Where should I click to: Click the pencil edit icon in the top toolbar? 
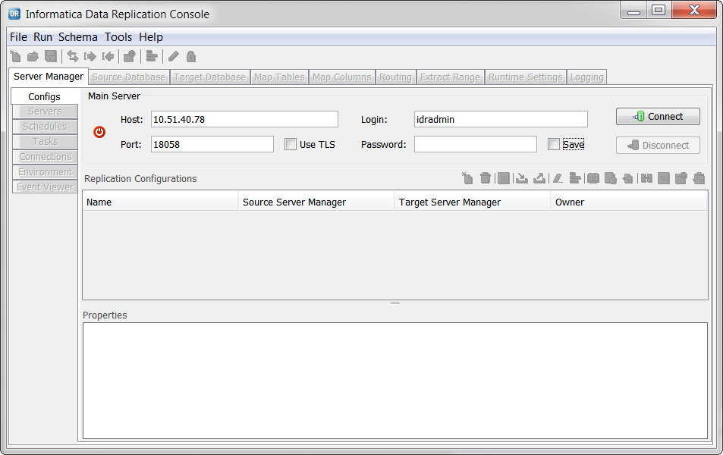[174, 56]
